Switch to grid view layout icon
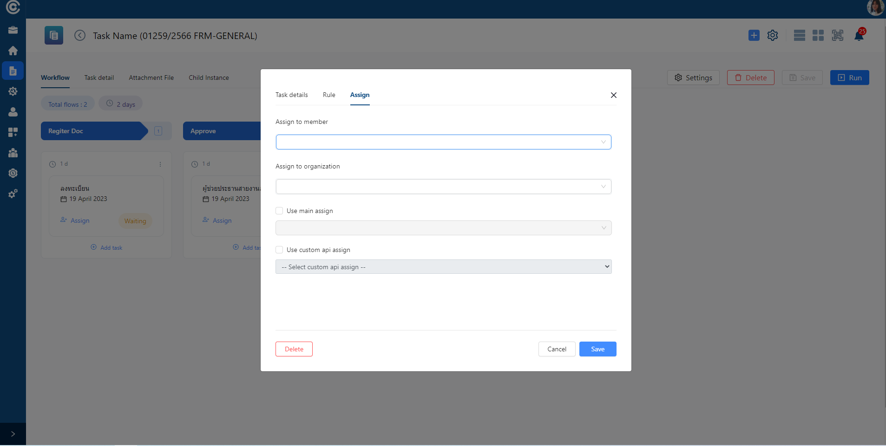This screenshot has width=886, height=446. 818,35
